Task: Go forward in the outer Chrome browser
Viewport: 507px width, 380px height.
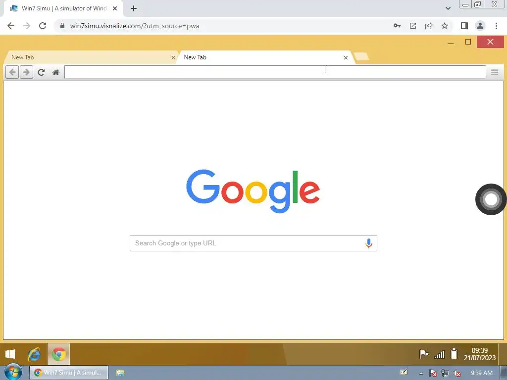Action: (x=27, y=26)
